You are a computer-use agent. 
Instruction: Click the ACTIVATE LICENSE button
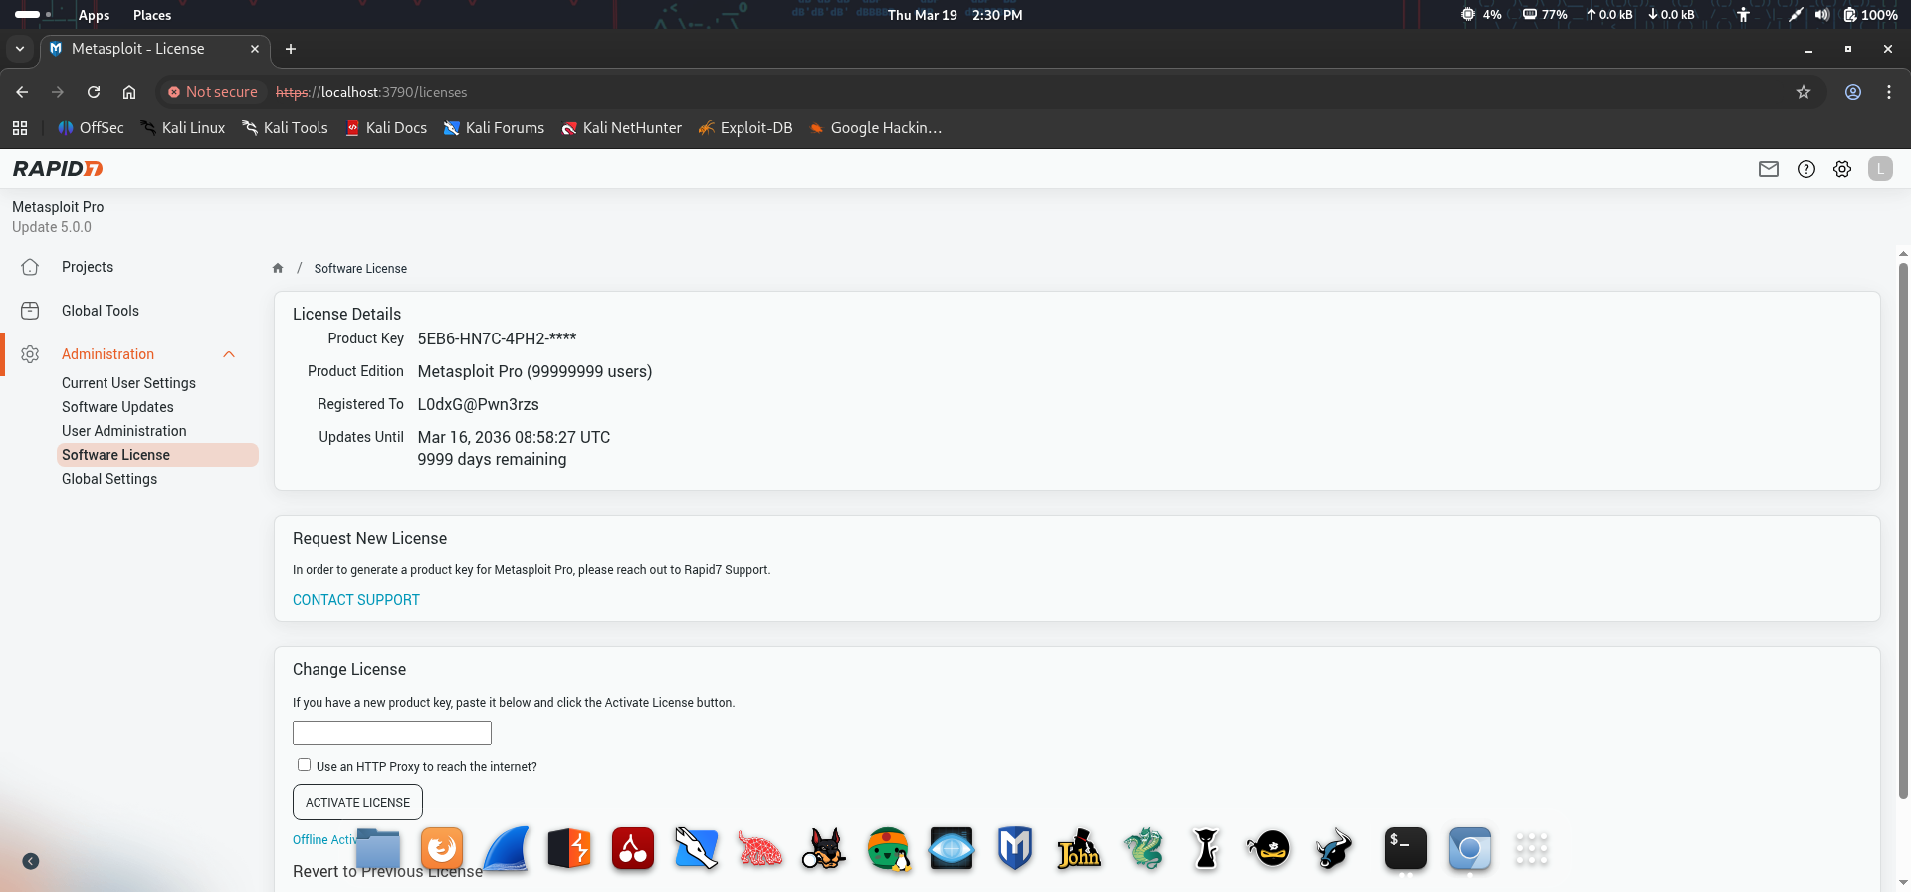click(357, 802)
